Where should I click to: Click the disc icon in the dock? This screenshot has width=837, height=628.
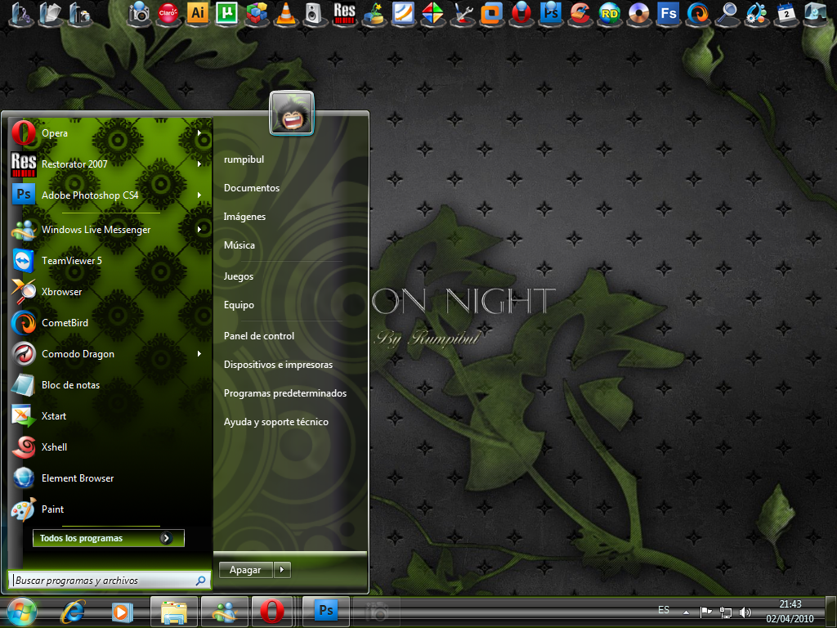pos(638,14)
